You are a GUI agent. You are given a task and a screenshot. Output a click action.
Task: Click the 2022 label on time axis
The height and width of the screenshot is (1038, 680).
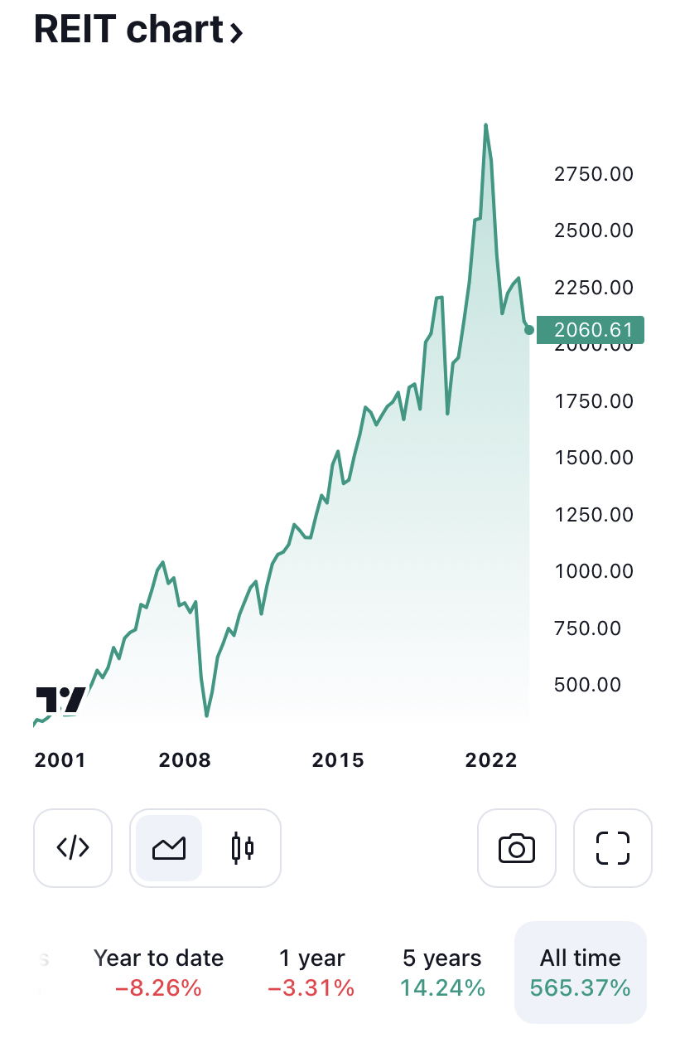(x=491, y=760)
